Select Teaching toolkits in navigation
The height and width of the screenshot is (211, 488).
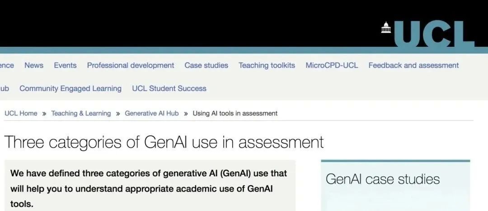click(x=267, y=65)
